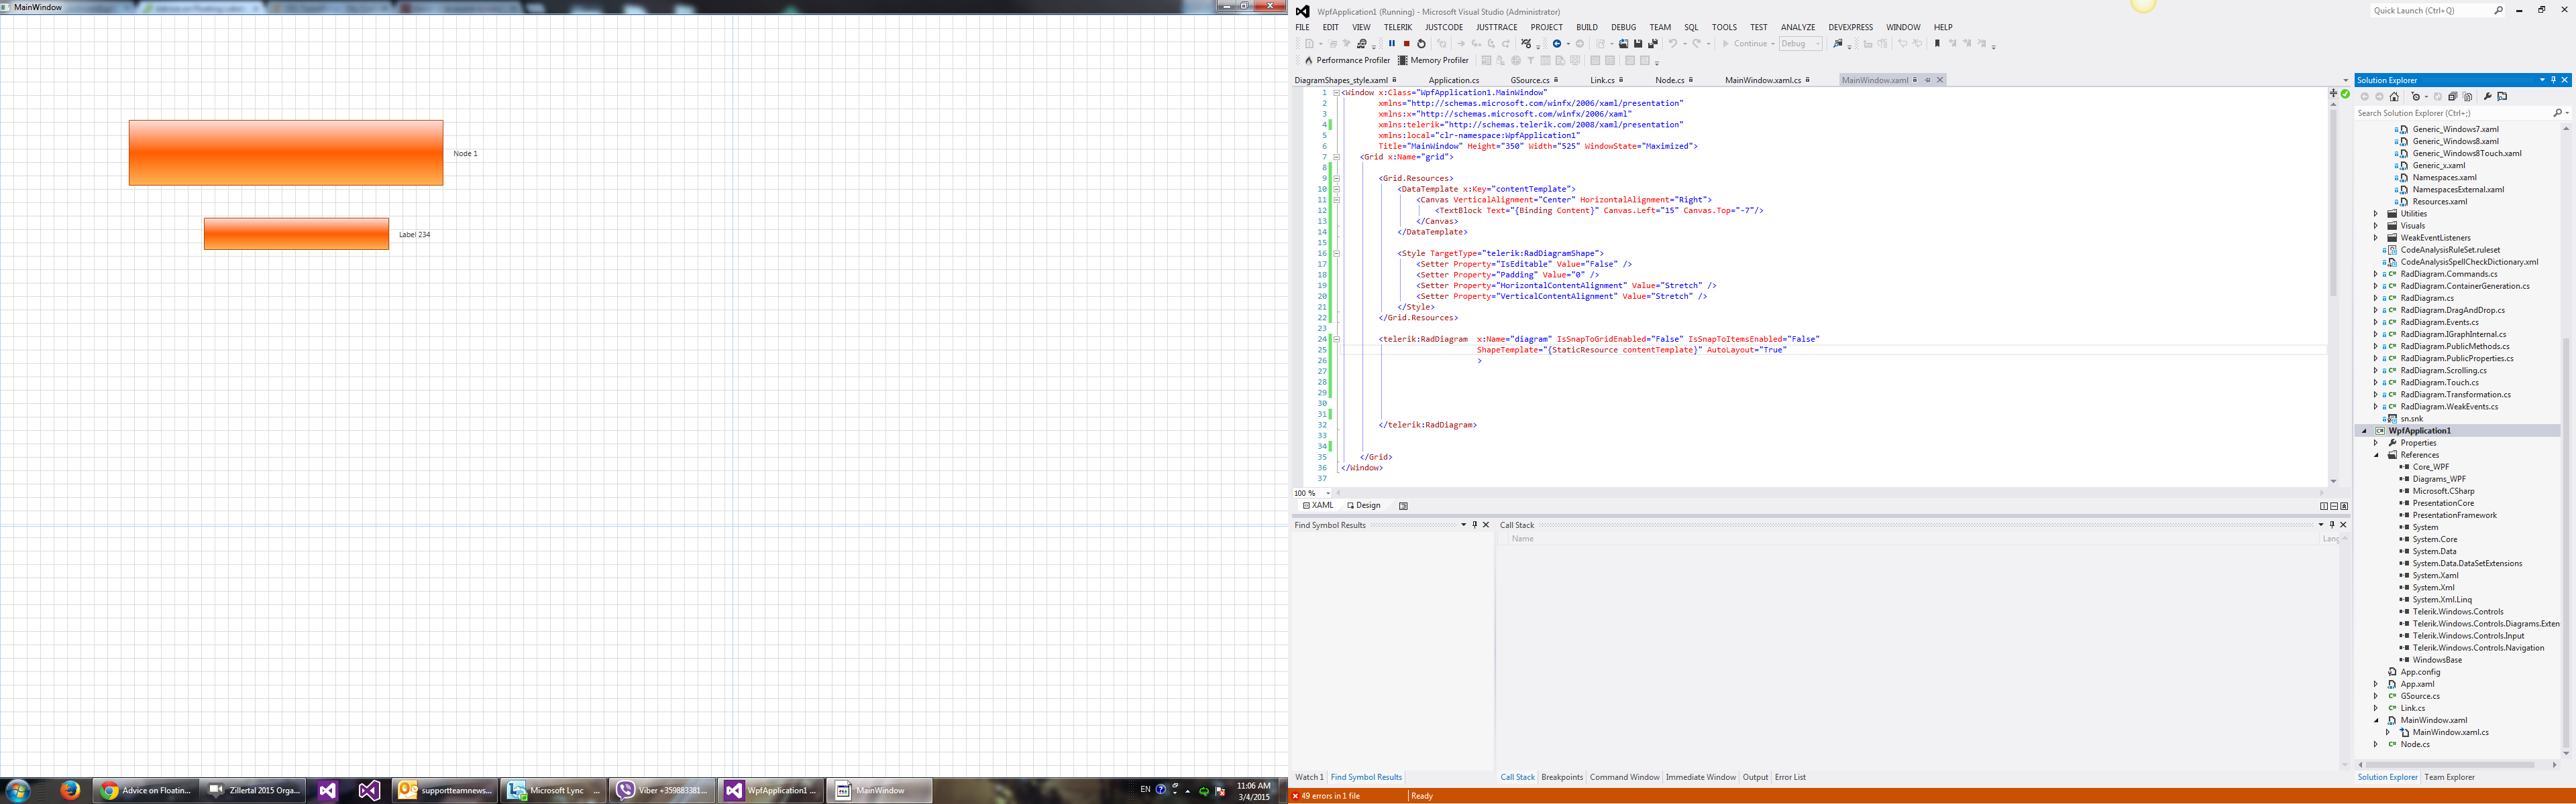
Task: Click the Home icon in Solution Explorer
Action: click(2394, 97)
